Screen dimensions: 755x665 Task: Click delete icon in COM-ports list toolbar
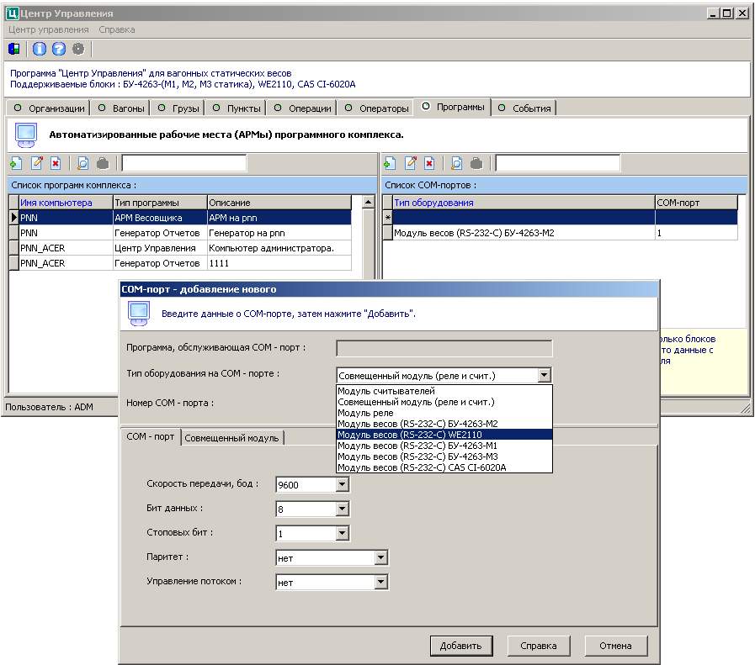[x=429, y=163]
